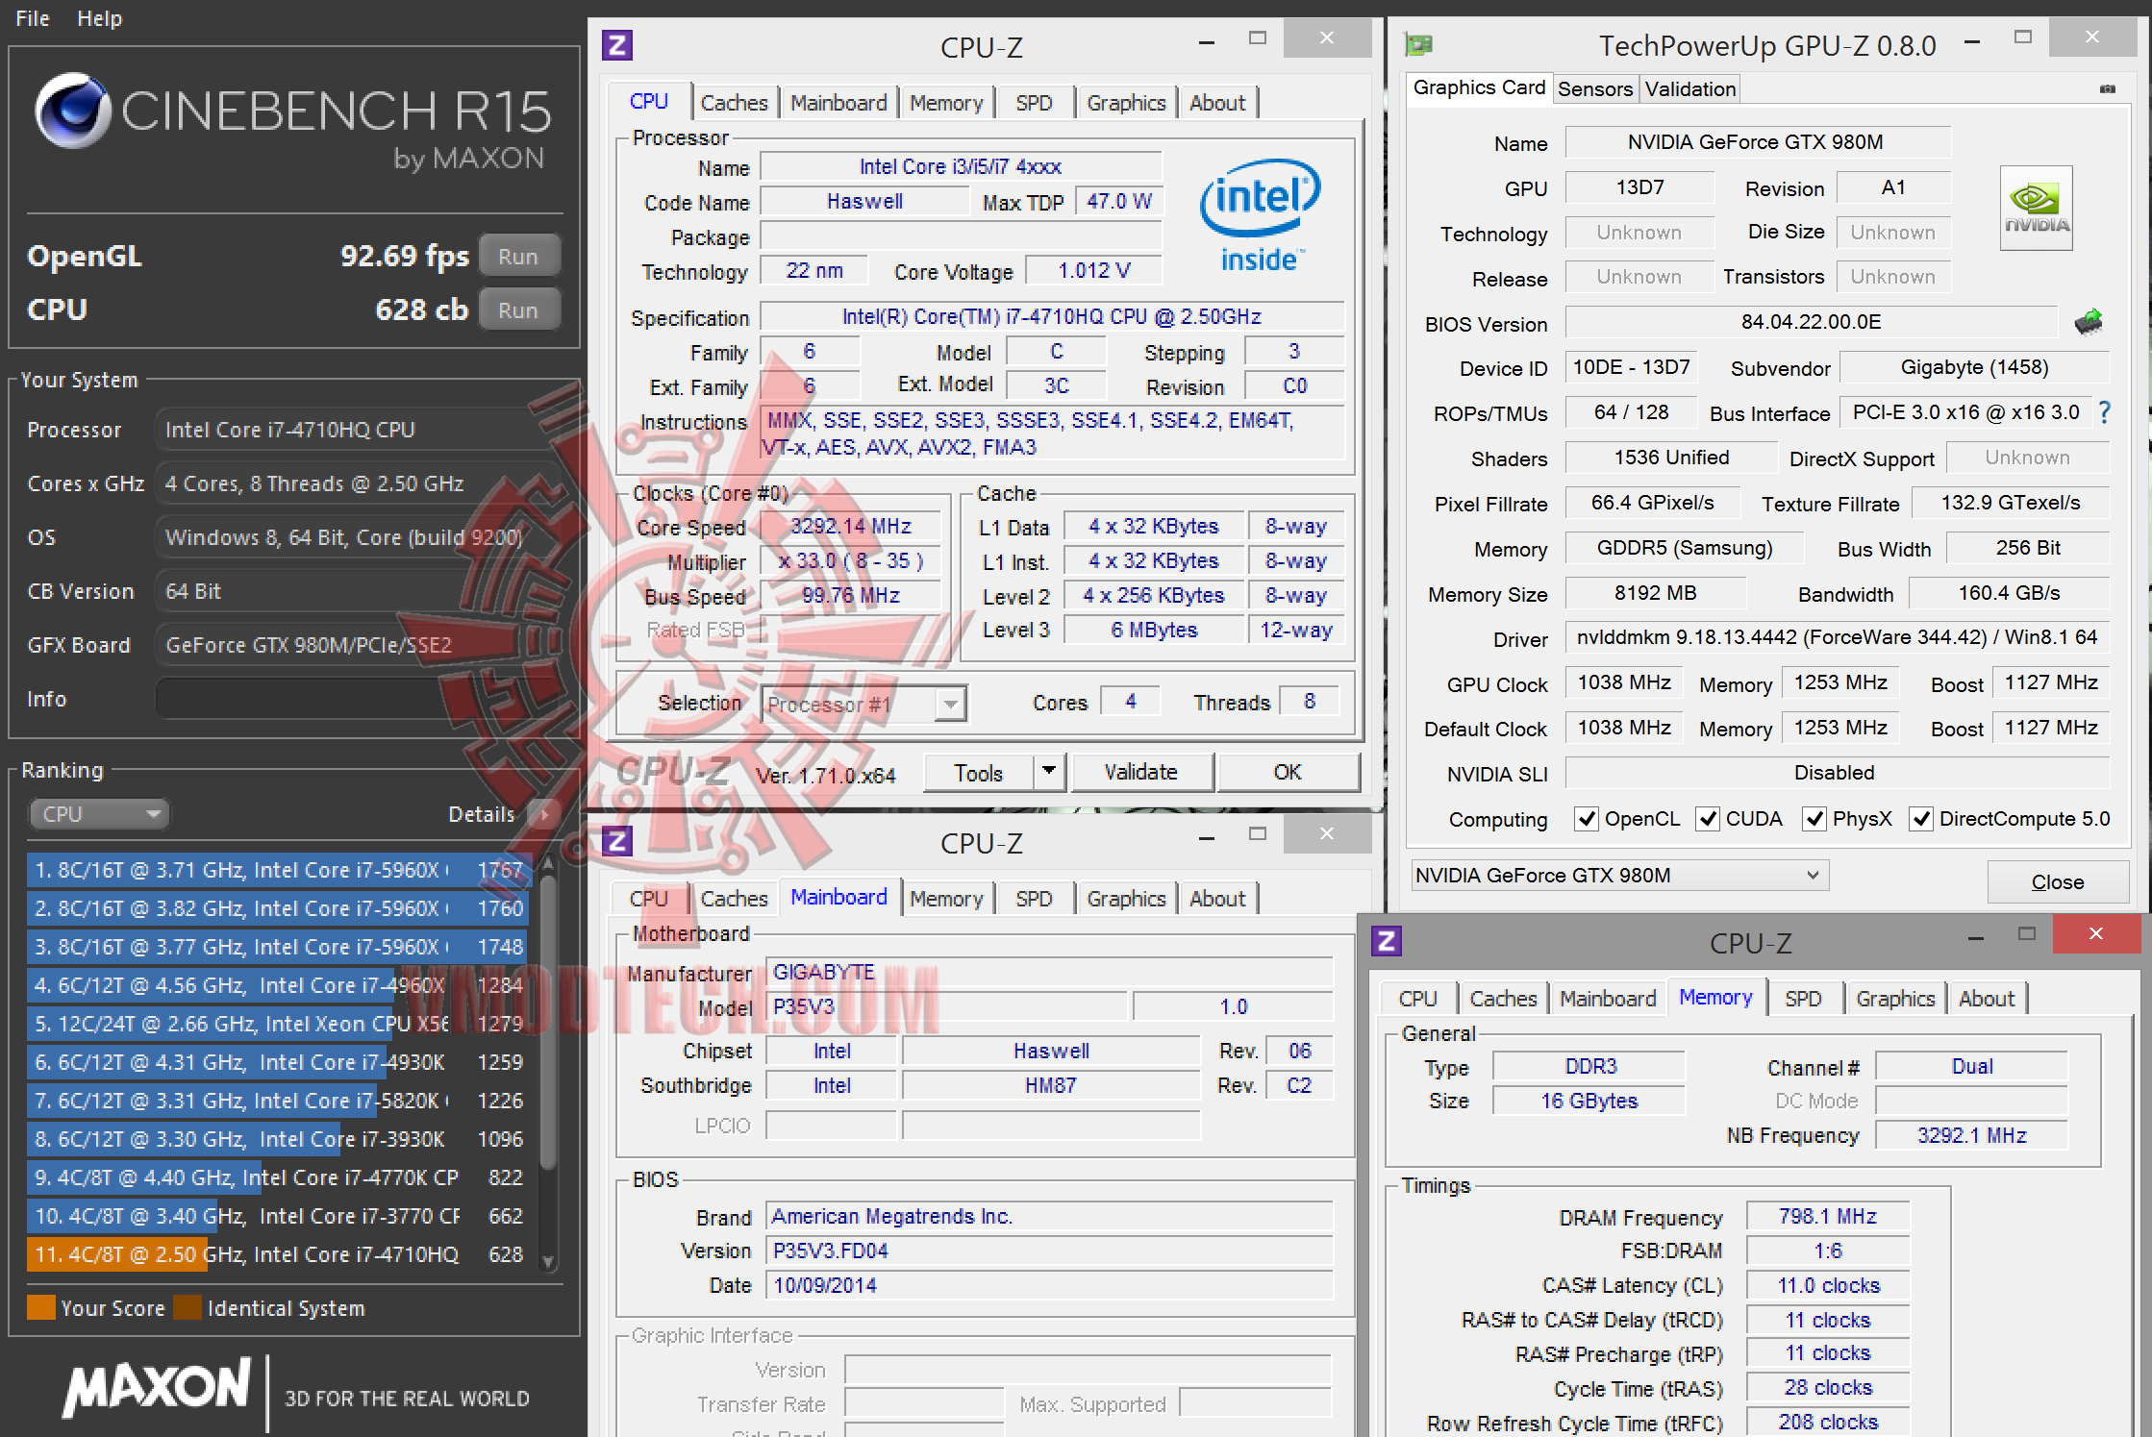Click the GPU-Z title bar icon
2152x1437 pixels.
pos(1418,44)
